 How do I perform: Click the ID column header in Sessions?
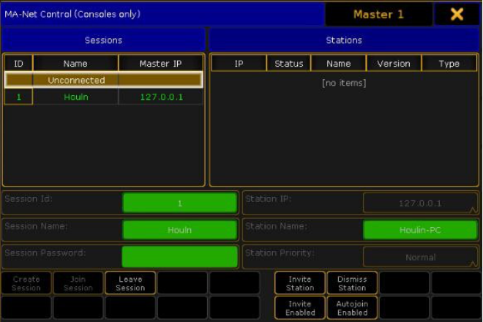(18, 64)
